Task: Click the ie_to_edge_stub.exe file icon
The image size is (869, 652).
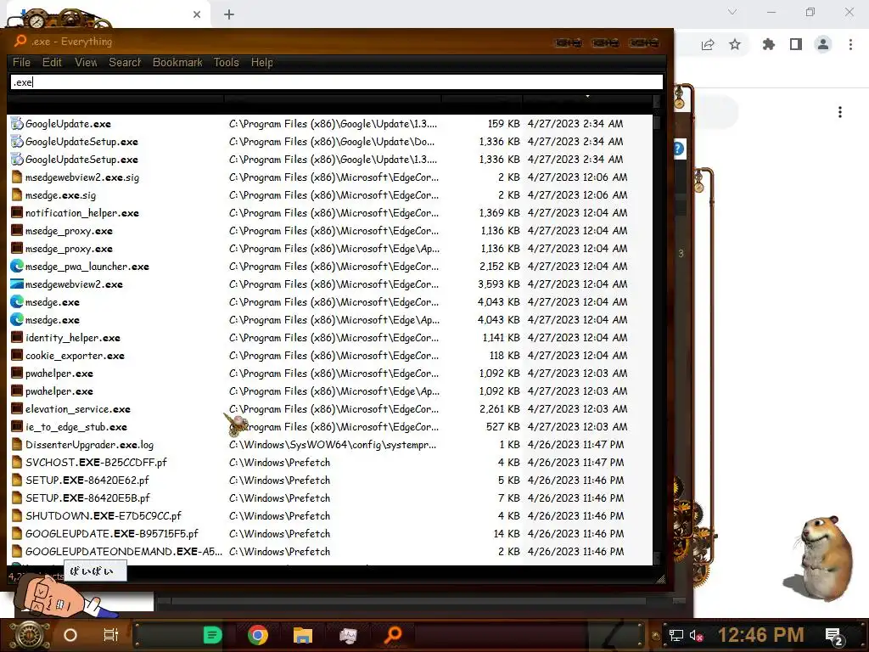Action: [17, 427]
